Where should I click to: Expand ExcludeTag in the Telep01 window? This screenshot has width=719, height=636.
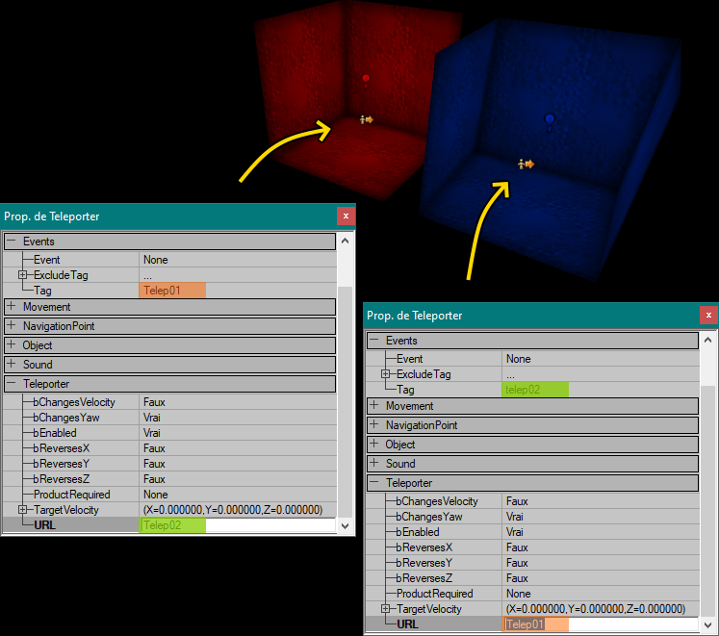[22, 275]
